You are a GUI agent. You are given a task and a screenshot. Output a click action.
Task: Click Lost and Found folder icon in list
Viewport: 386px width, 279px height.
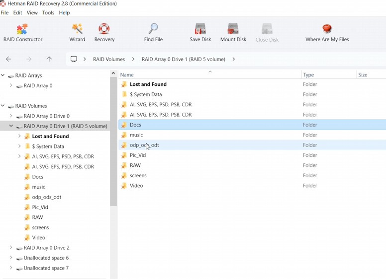[124, 84]
